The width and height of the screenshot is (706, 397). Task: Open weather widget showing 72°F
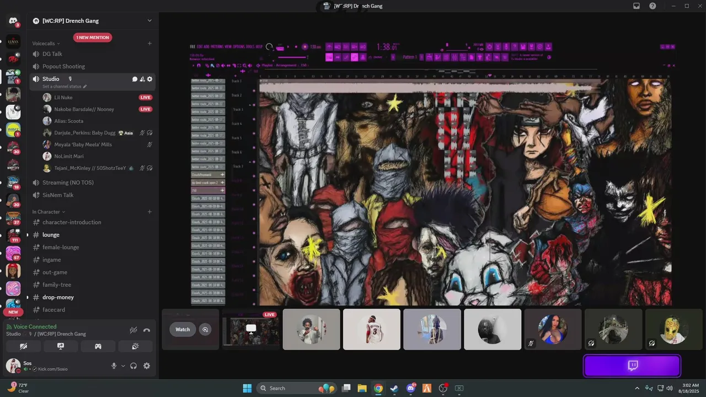tap(18, 388)
